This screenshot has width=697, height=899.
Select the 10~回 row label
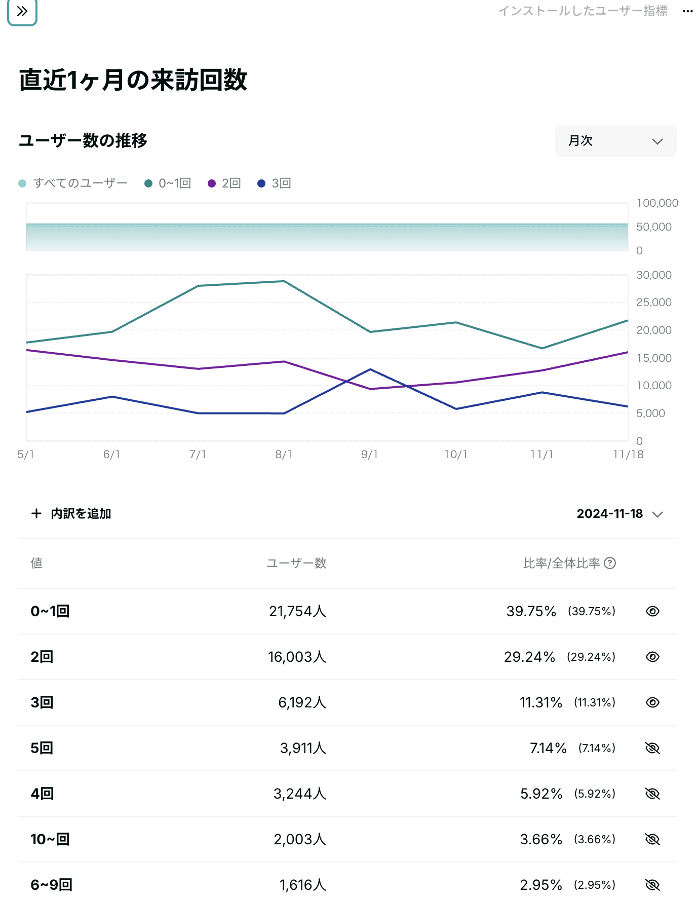(x=50, y=839)
